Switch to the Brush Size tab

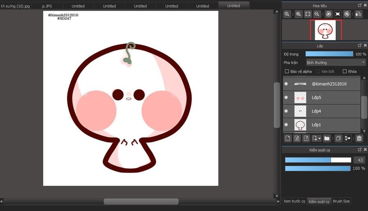tap(341, 201)
